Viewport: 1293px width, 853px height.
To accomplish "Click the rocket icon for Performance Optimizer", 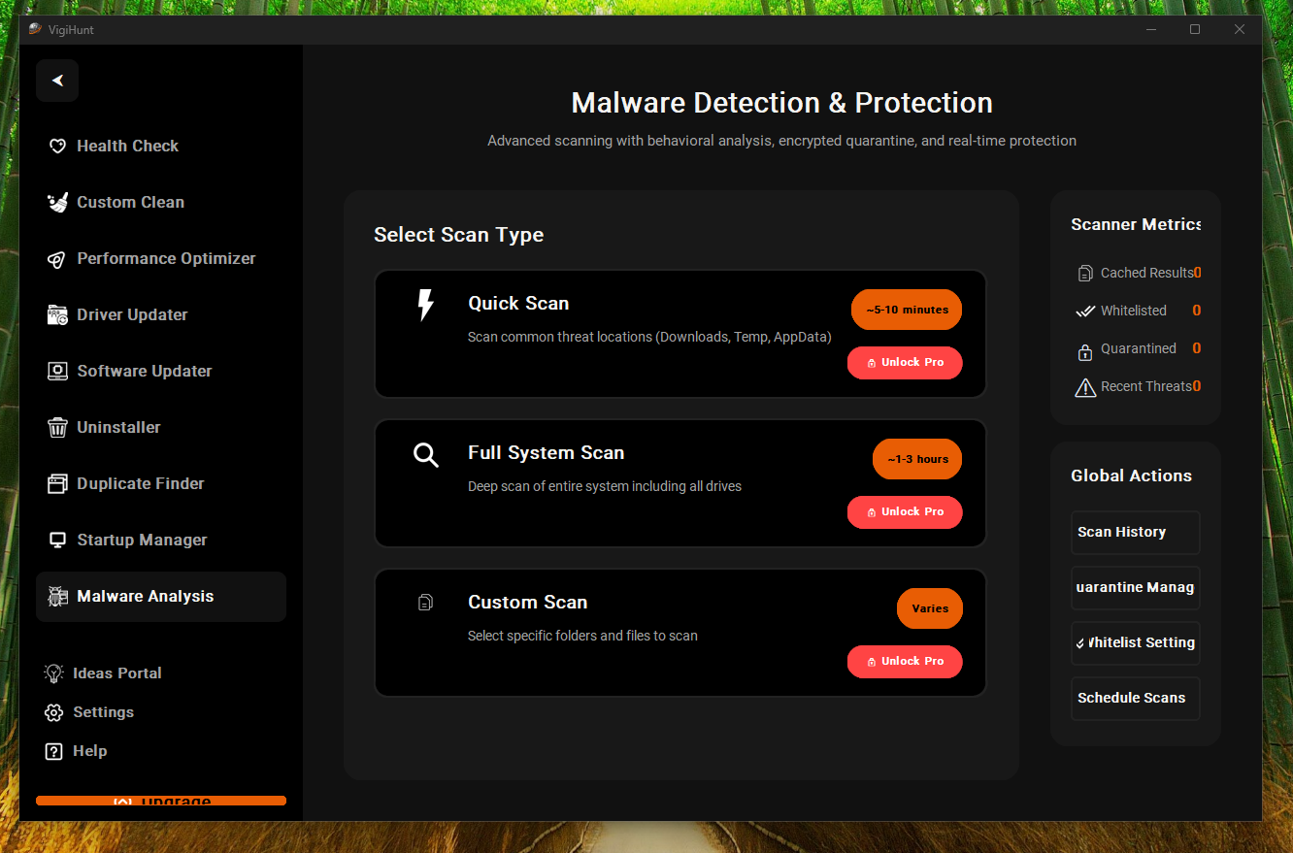I will (x=57, y=259).
